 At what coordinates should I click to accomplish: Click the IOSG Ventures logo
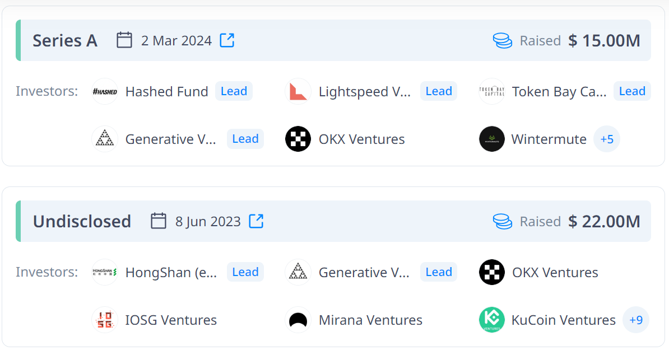[x=105, y=320]
